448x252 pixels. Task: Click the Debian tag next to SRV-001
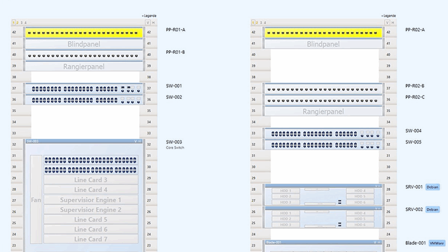click(432, 187)
